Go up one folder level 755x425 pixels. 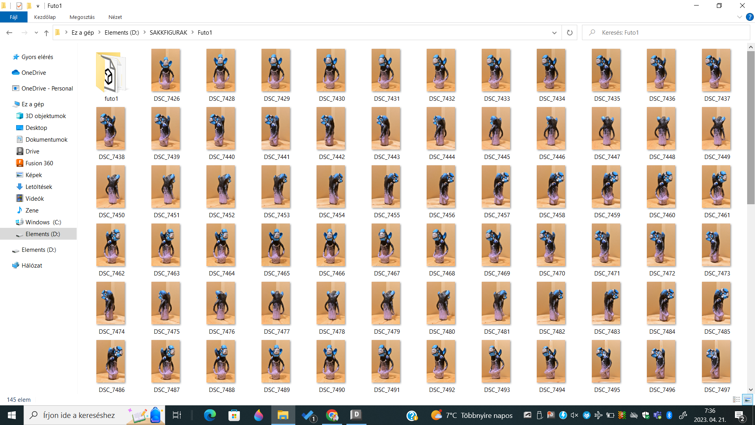tap(46, 33)
